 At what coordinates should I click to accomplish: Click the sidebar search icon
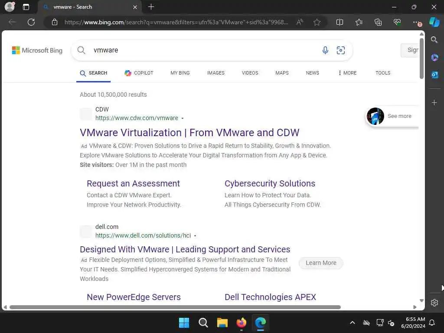434,39
